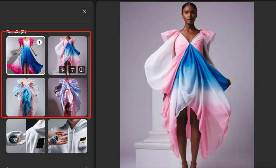Close the results side panel
This screenshot has height=168, width=276.
tap(84, 11)
